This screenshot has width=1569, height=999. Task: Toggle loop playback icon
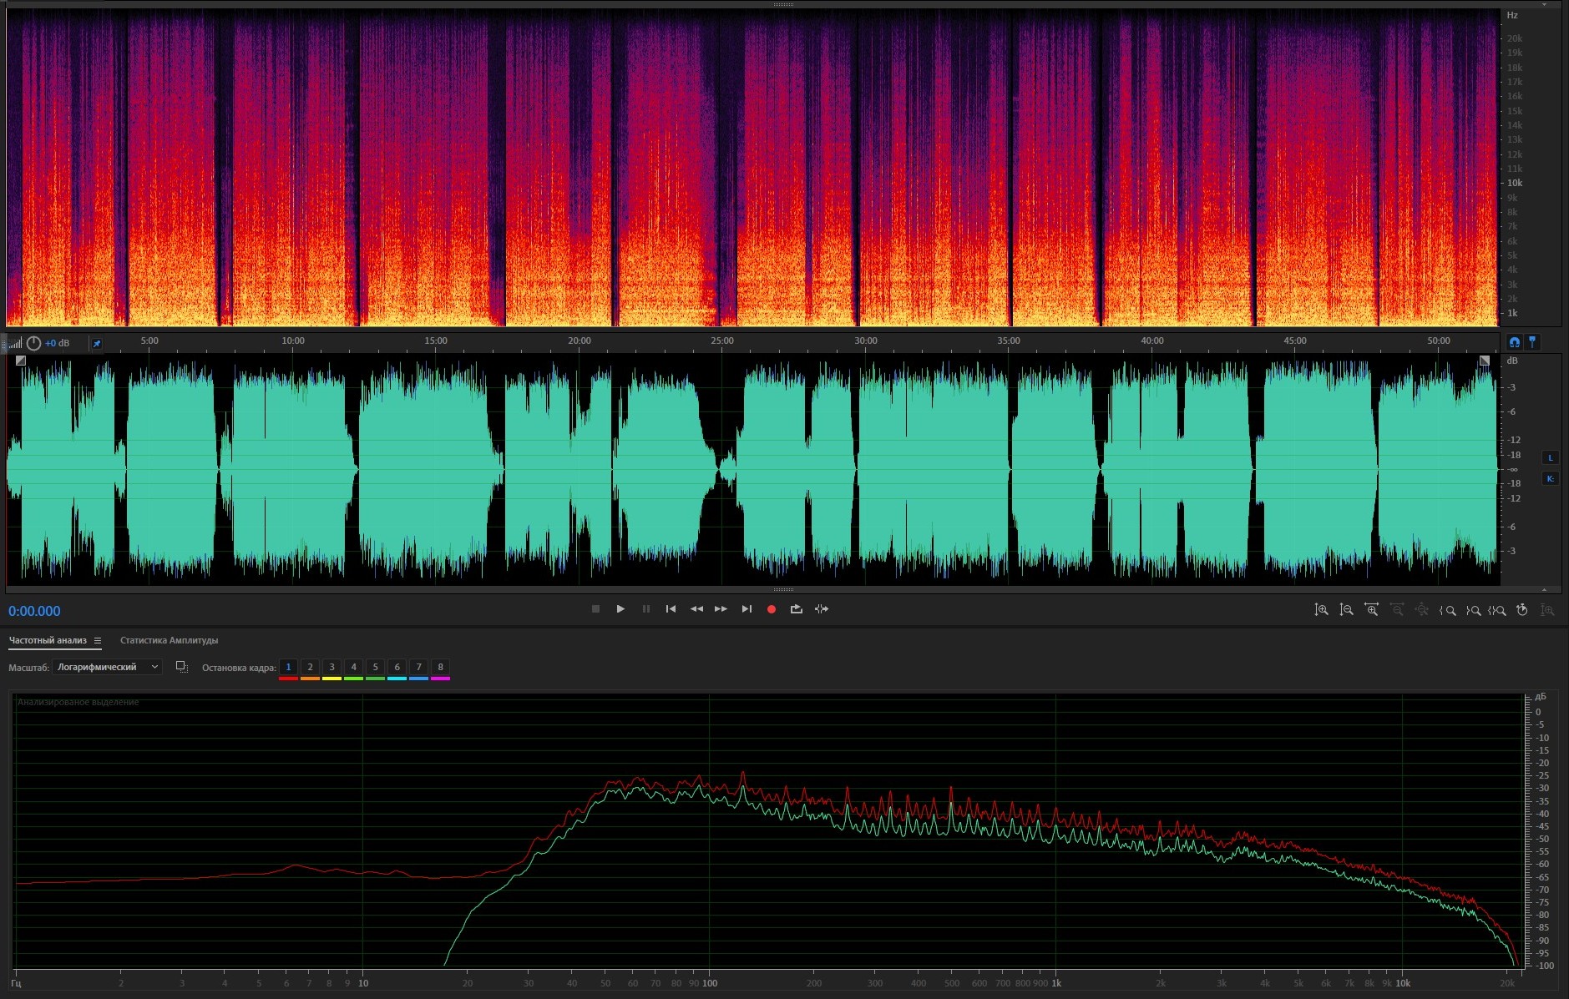click(797, 609)
